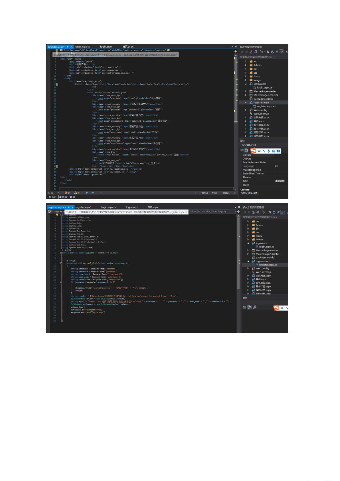
Task: Click Switch Views icon in upper Solution Explorer
Action: click(255, 52)
